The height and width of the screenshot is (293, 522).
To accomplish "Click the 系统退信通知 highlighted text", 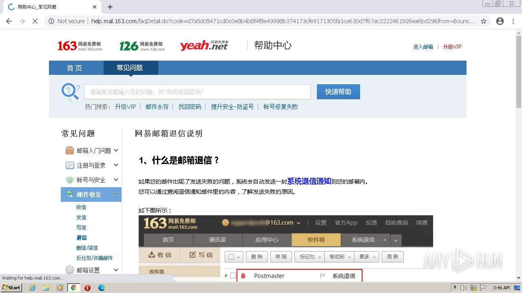I will (x=309, y=181).
